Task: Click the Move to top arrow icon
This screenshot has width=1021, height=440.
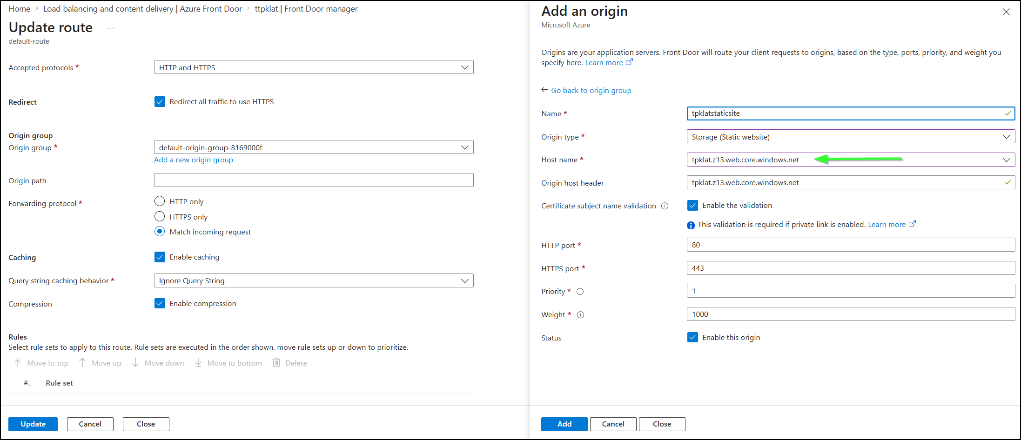Action: click(x=18, y=363)
